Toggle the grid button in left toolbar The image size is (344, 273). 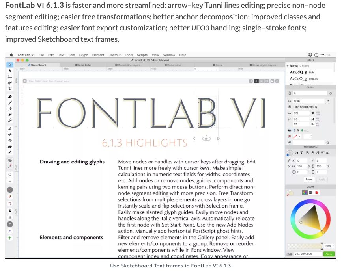click(x=10, y=217)
